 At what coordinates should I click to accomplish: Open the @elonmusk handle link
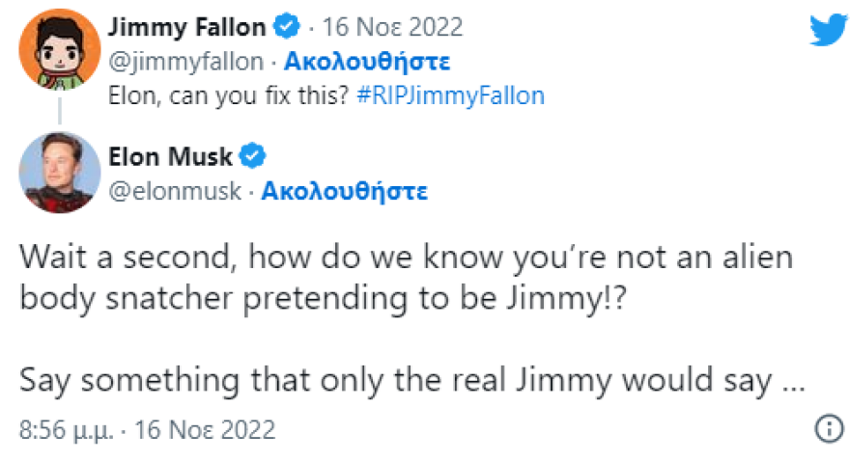point(179,190)
